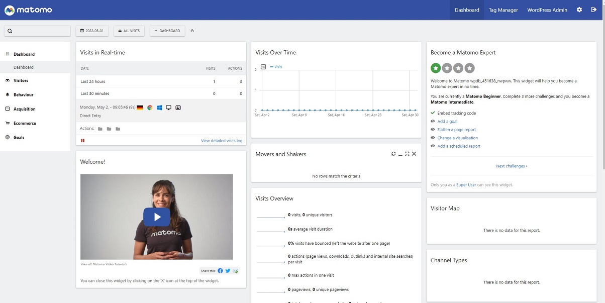
Task: Click the Goals target icon in the sidebar
Action: 8,137
